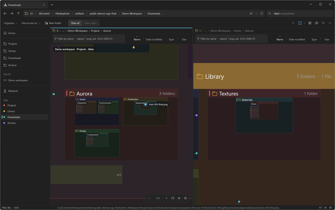The image size is (335, 210).
Task: Sort left pane by Size
Action: [184, 39]
